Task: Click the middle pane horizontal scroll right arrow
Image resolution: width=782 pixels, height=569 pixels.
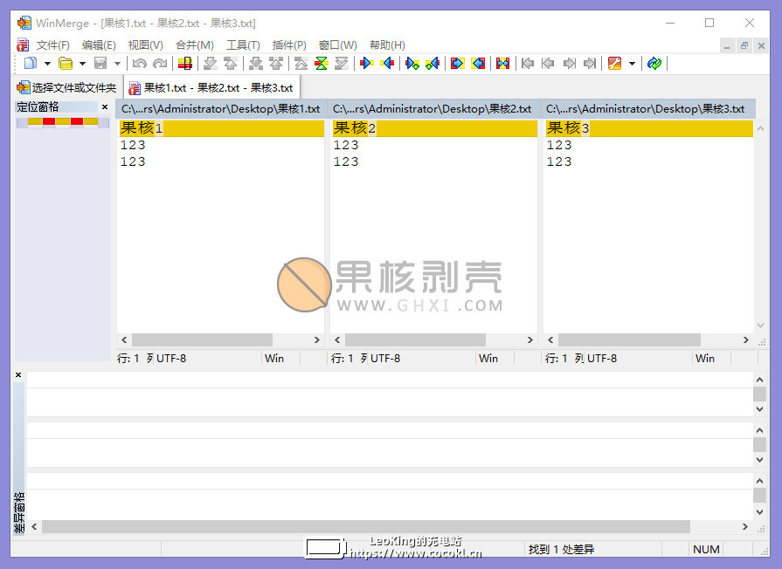Action: coord(530,339)
